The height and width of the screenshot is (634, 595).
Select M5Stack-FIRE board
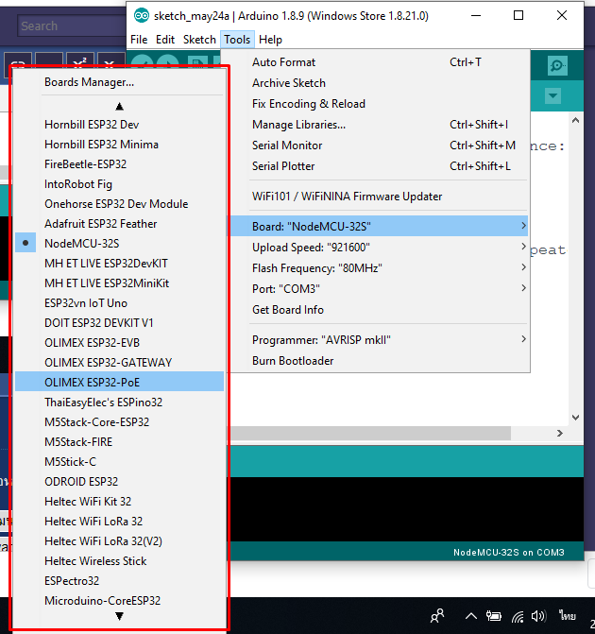tap(119, 441)
